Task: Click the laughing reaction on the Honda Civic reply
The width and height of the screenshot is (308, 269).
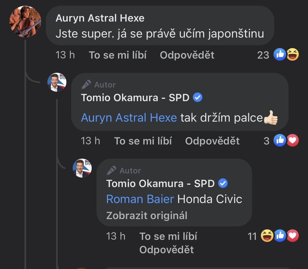Action: pos(267,236)
